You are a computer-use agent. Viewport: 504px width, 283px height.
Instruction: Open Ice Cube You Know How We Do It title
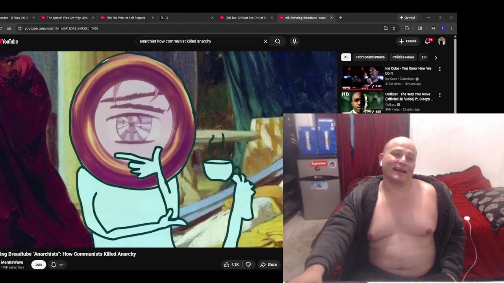click(x=408, y=71)
